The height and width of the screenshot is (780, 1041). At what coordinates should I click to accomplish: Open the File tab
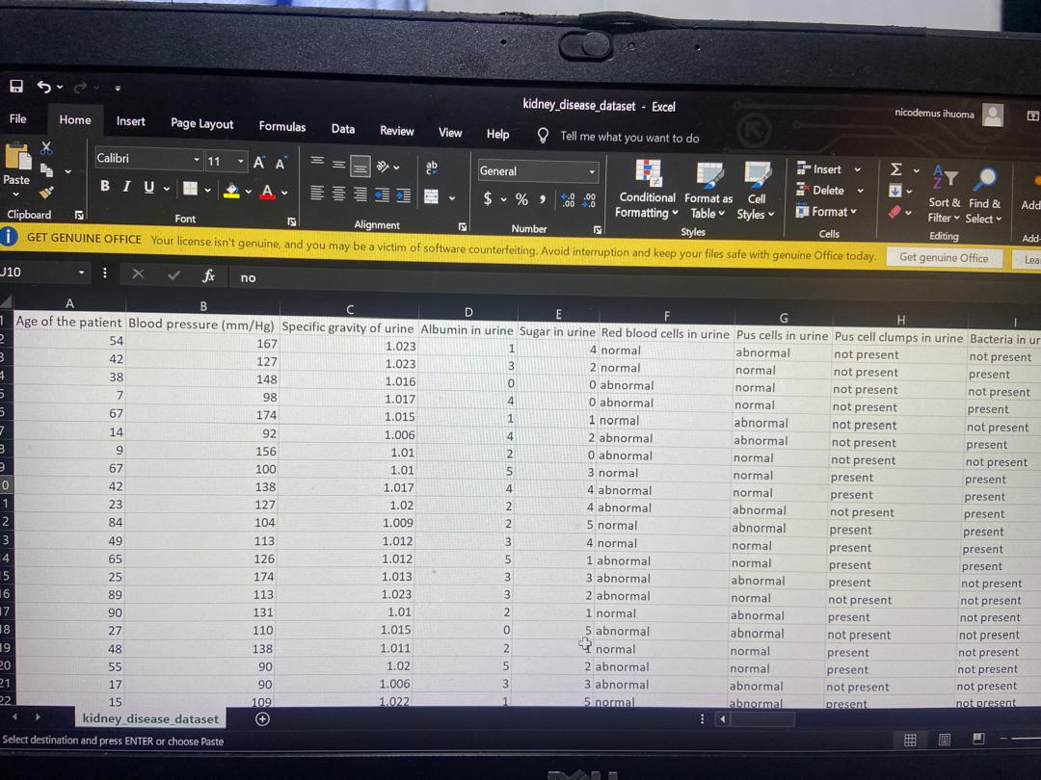coord(18,118)
